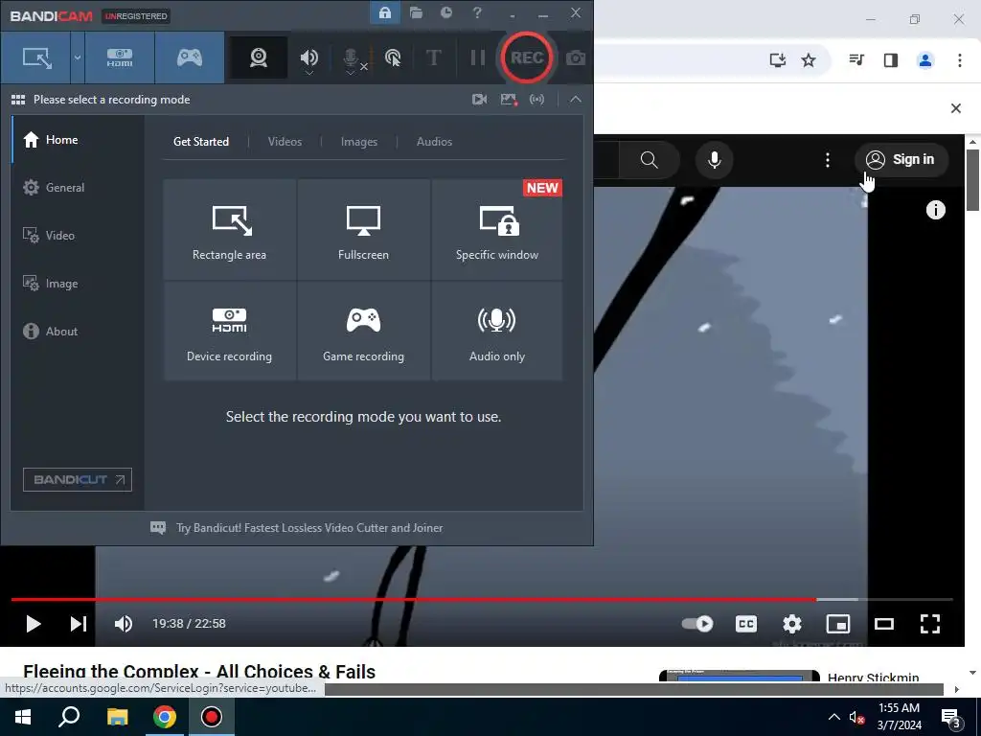Image resolution: width=981 pixels, height=736 pixels.
Task: Click the image capture status icon
Action: pos(509,100)
